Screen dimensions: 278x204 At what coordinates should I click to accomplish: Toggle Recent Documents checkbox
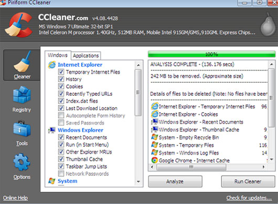click(61, 137)
